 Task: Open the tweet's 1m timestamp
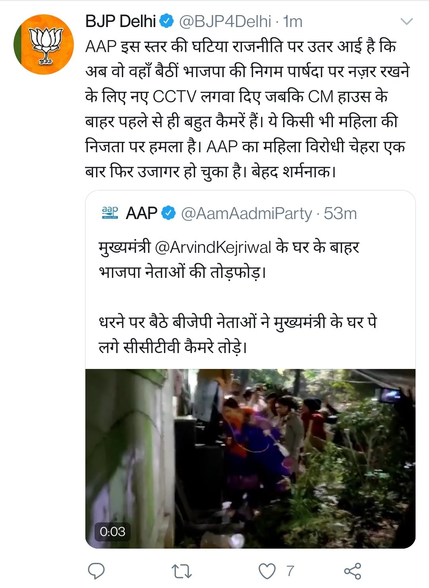[293, 21]
